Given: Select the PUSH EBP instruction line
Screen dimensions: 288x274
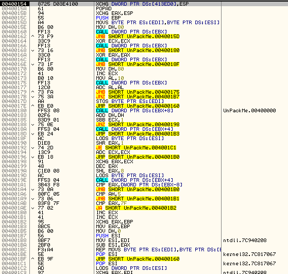Looking at the screenshot, I should (108, 18).
